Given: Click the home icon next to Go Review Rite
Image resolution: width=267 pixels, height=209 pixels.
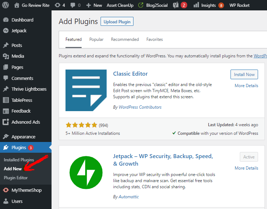Looking at the screenshot, I should tap(17, 5).
